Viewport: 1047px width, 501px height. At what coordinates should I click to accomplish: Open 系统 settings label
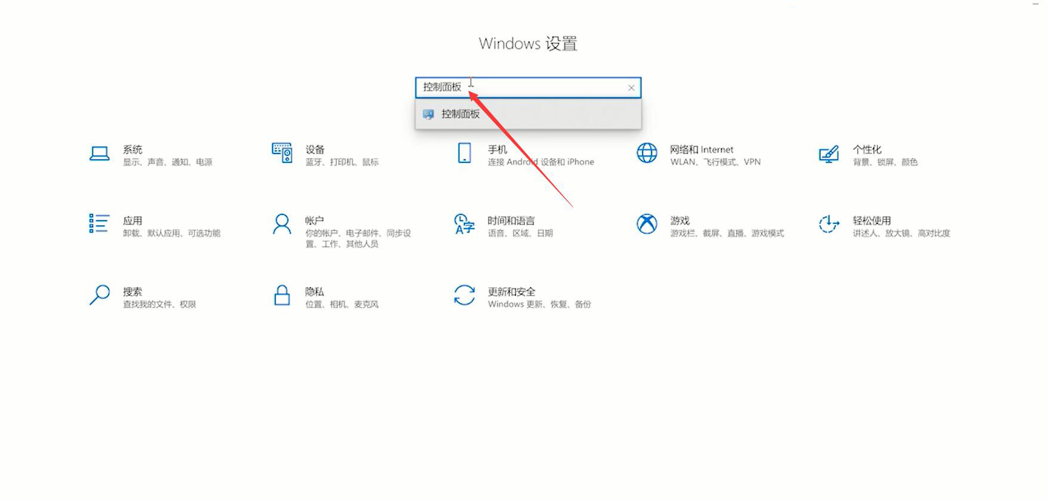(x=133, y=149)
